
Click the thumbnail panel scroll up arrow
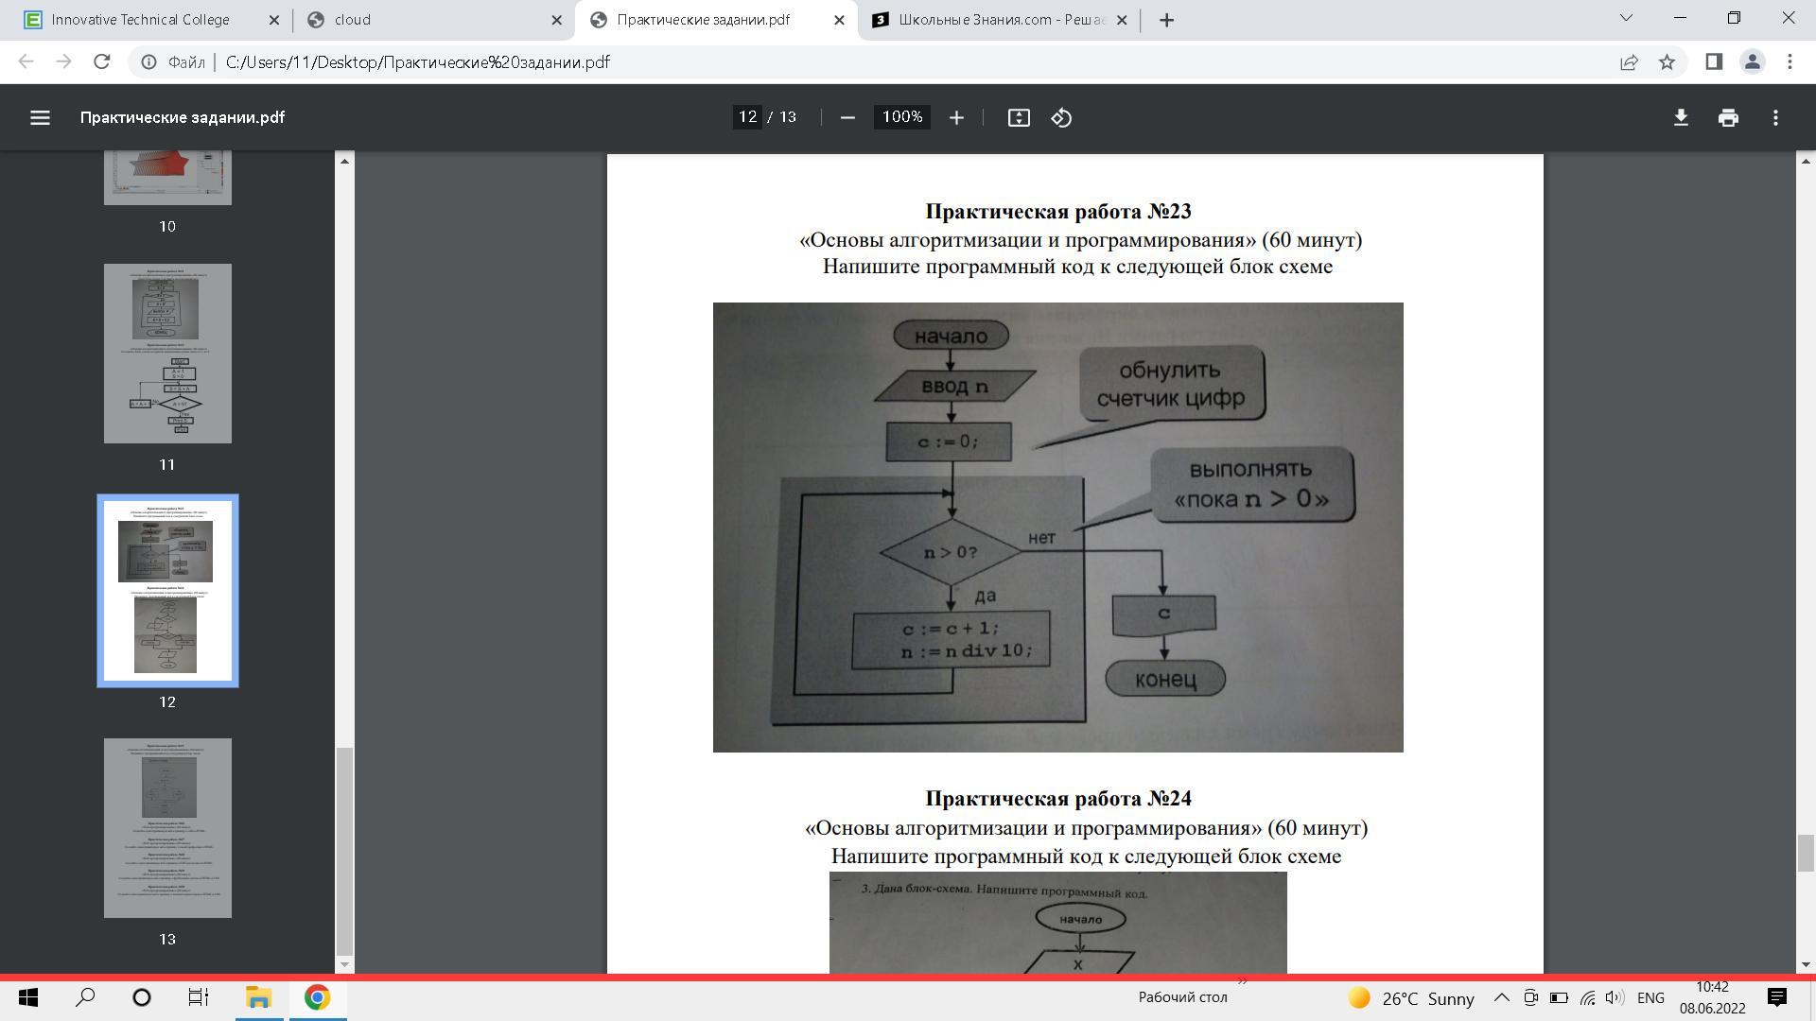[344, 161]
